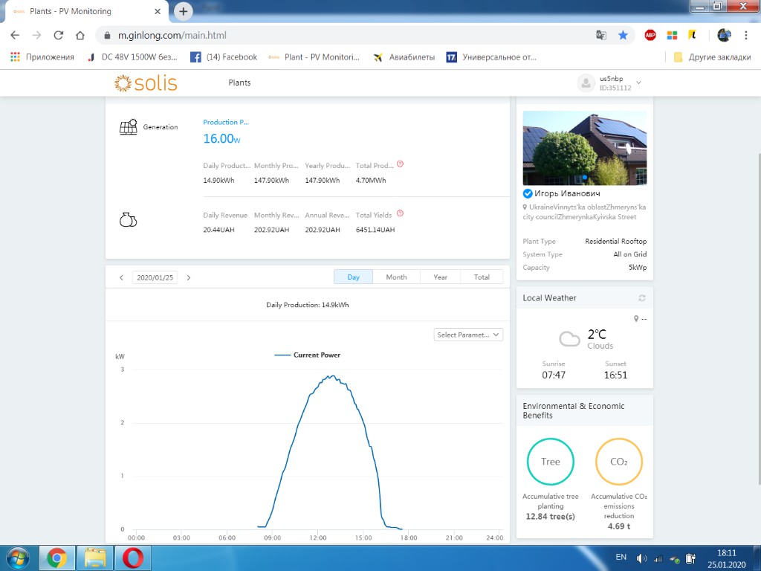Image resolution: width=761 pixels, height=571 pixels.
Task: Go to next day with right arrow
Action: point(189,277)
